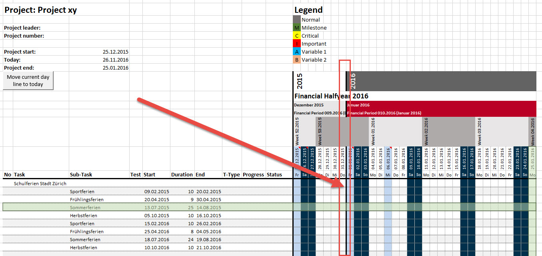Click duration 24 in the Sommerferien 2016 row
Viewport: 542px width, 256px height.
pos(191,240)
